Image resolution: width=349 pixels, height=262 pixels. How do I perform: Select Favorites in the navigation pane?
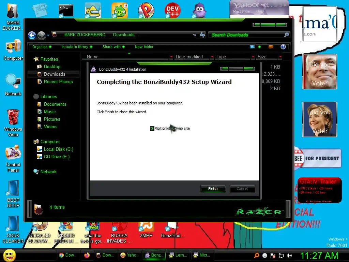coord(49,59)
